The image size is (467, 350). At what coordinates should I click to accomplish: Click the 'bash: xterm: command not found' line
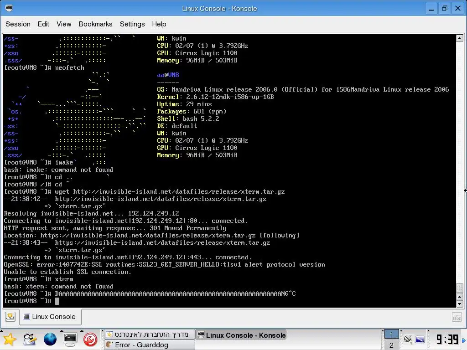pyautogui.click(x=59, y=287)
